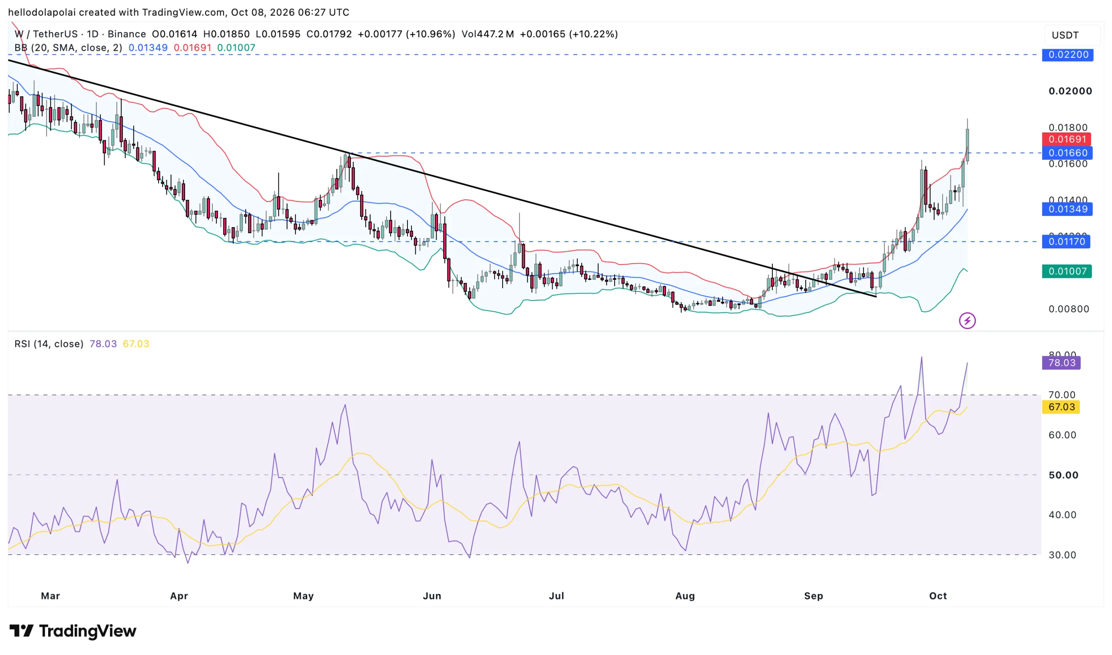
Task: Select the 0.02200 price level label
Action: 1067,55
